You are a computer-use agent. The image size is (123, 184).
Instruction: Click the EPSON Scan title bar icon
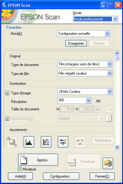pyautogui.click(x=4, y=5)
